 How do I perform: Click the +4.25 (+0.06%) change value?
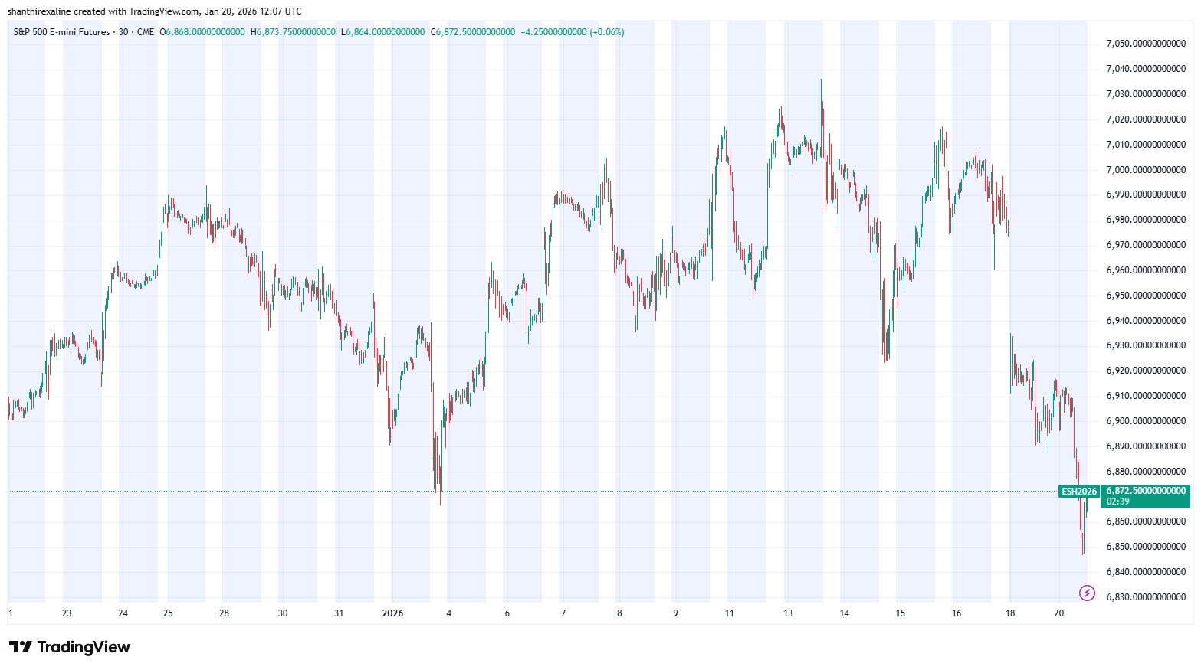pyautogui.click(x=573, y=32)
